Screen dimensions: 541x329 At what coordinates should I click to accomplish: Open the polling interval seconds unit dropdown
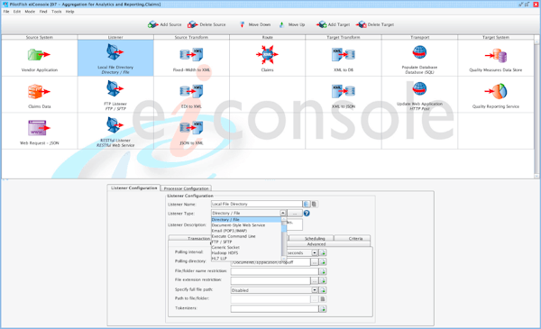tap(315, 252)
